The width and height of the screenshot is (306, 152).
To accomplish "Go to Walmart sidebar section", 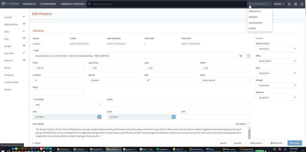I will pos(8,61).
